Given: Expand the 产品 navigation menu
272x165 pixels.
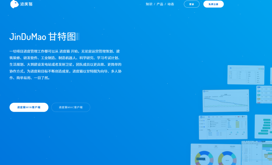Looking at the screenshot, I should pos(160,4).
